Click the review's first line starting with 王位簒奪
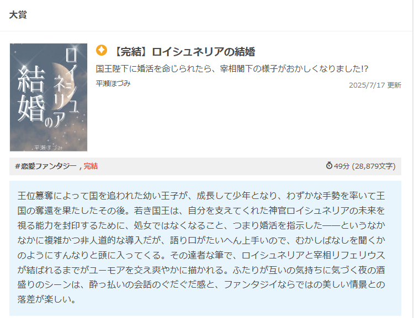Screen dimensions: 414x318 201,196
